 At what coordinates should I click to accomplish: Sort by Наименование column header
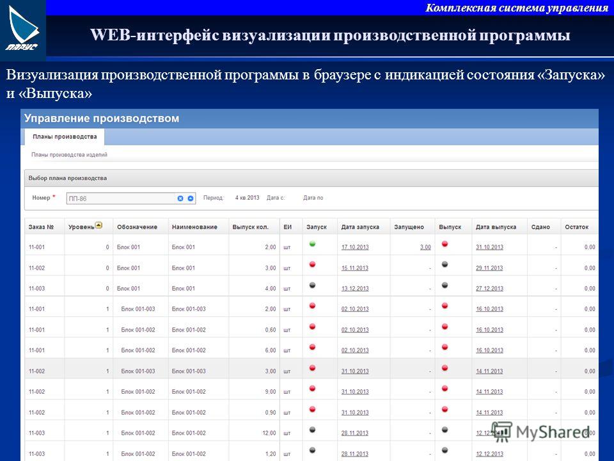194,227
